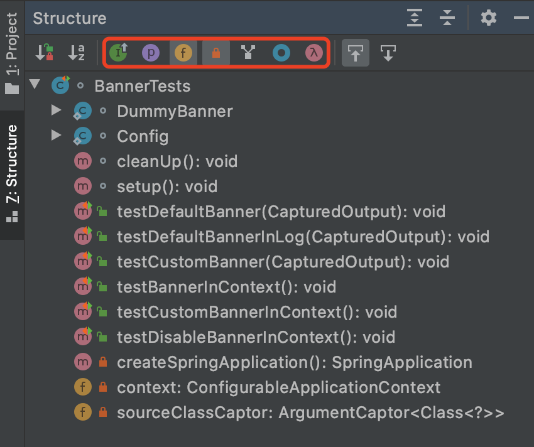Click the Show Anonymous Classes icon
534x447 pixels.
tap(281, 53)
